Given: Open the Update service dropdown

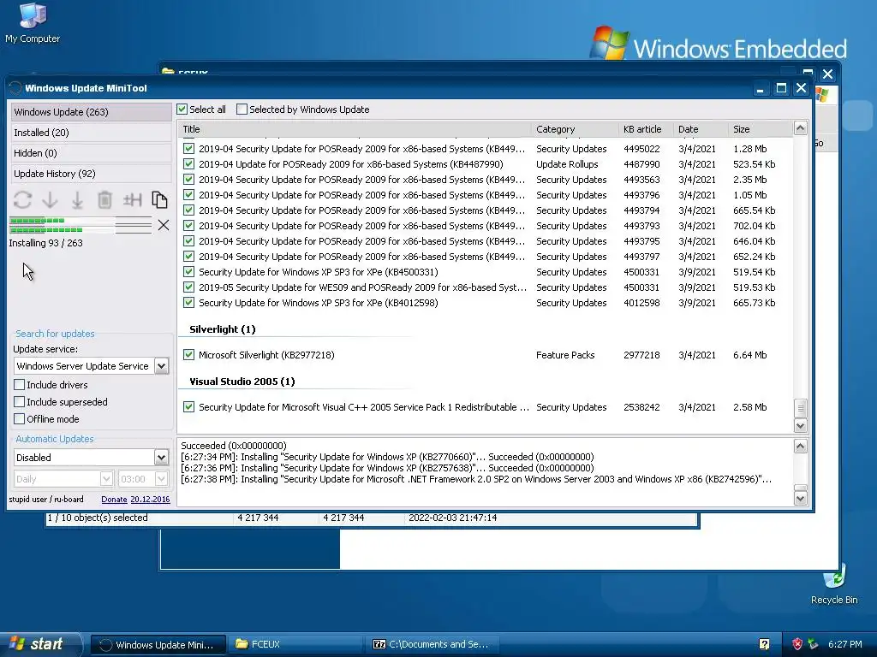Looking at the screenshot, I should point(161,366).
